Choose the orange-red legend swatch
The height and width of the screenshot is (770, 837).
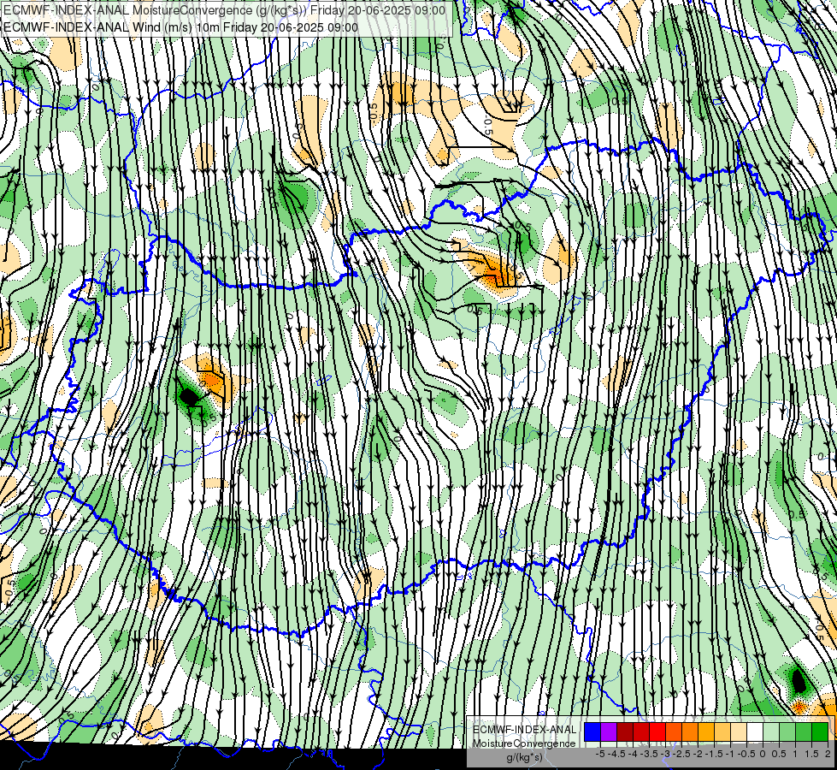[674, 731]
